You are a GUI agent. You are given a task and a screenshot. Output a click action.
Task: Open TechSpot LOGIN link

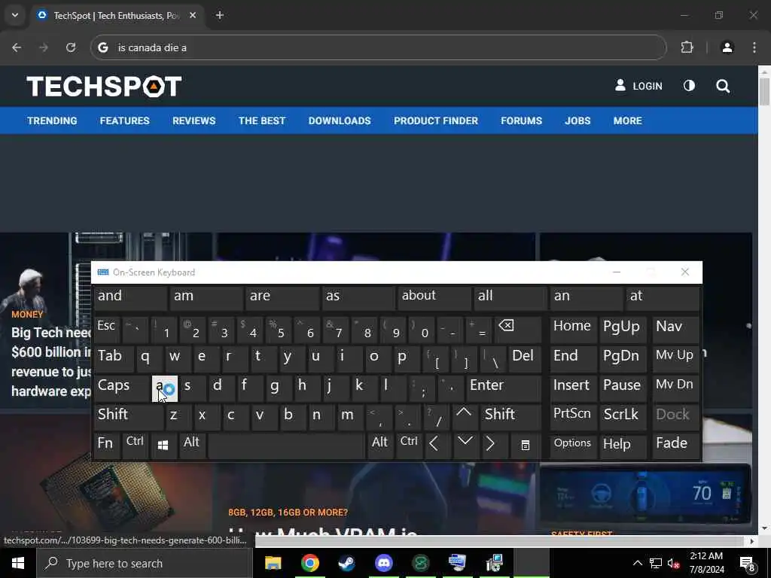638,86
